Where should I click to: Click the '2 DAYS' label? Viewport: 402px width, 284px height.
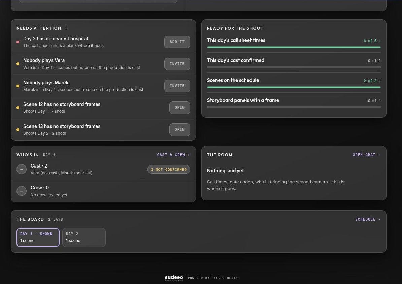[x=56, y=219]
